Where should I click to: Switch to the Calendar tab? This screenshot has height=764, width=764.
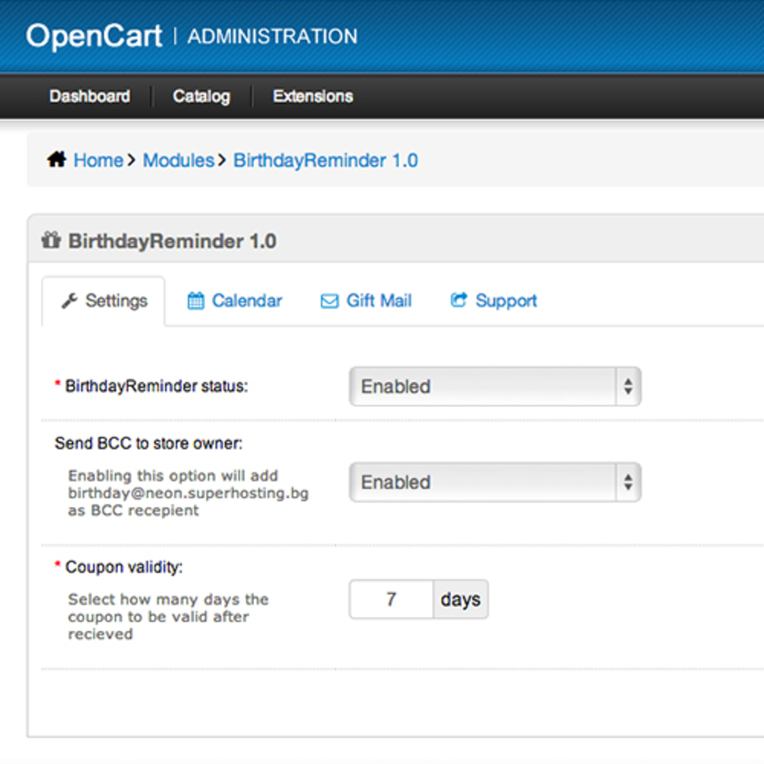click(x=235, y=301)
